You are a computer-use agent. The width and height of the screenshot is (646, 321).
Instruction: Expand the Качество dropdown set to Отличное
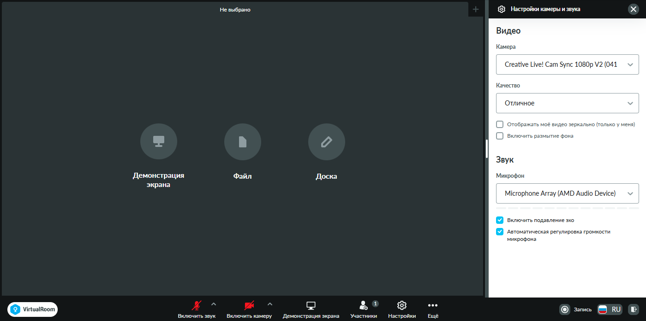pos(568,103)
